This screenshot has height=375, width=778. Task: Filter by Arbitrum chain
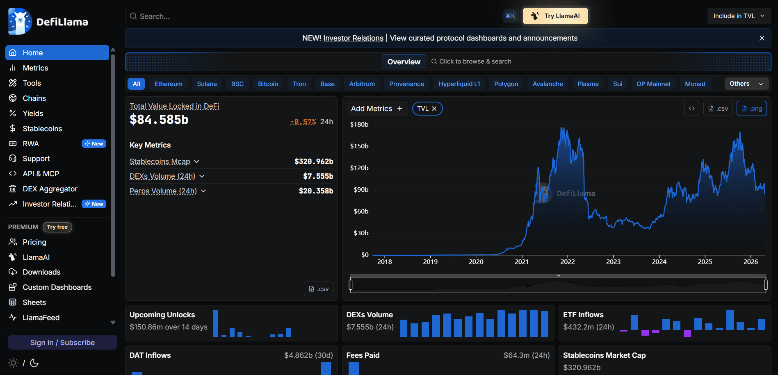(x=362, y=84)
